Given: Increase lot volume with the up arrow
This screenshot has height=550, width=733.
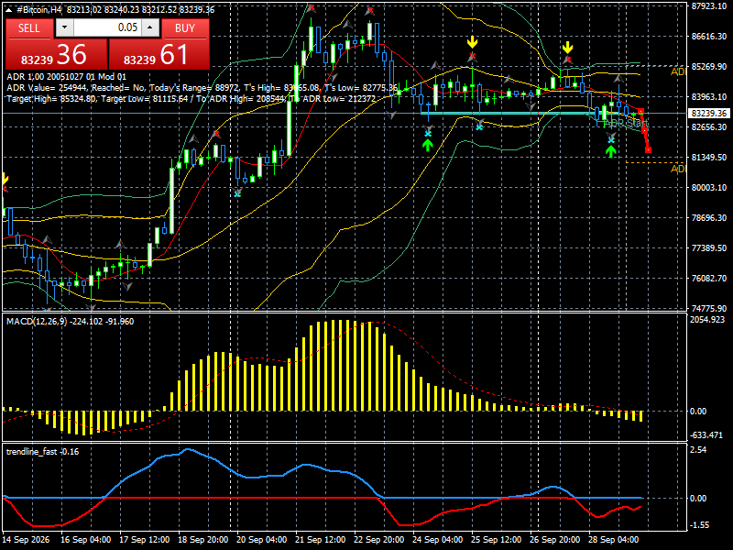Looking at the screenshot, I should pos(150,28).
